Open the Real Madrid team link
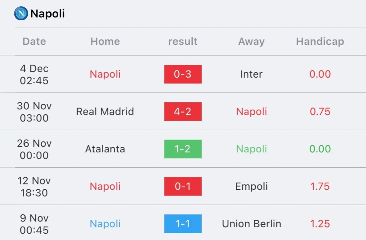The width and height of the screenshot is (366, 240). click(x=105, y=111)
